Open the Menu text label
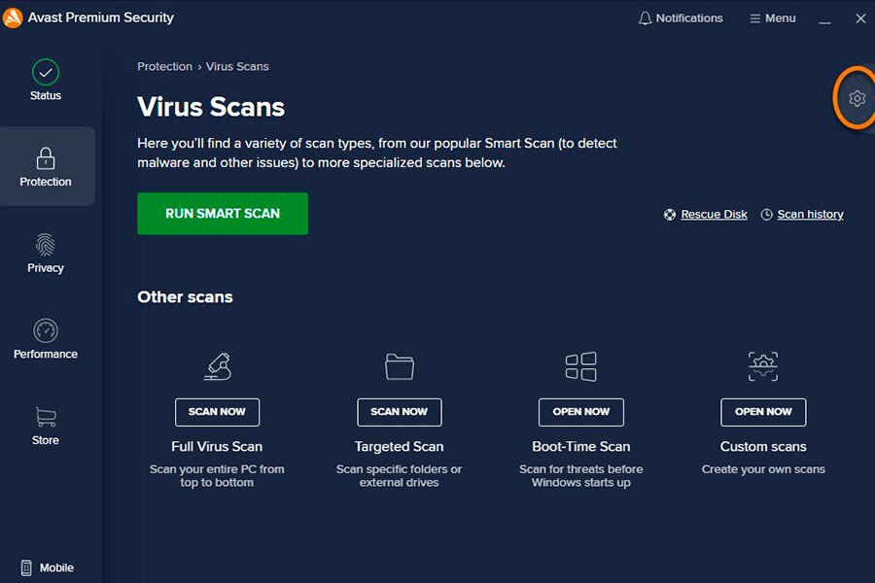875x583 pixels. (780, 18)
